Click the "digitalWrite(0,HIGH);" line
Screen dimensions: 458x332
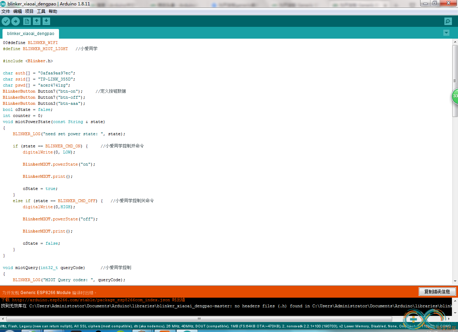pyautogui.click(x=49, y=207)
